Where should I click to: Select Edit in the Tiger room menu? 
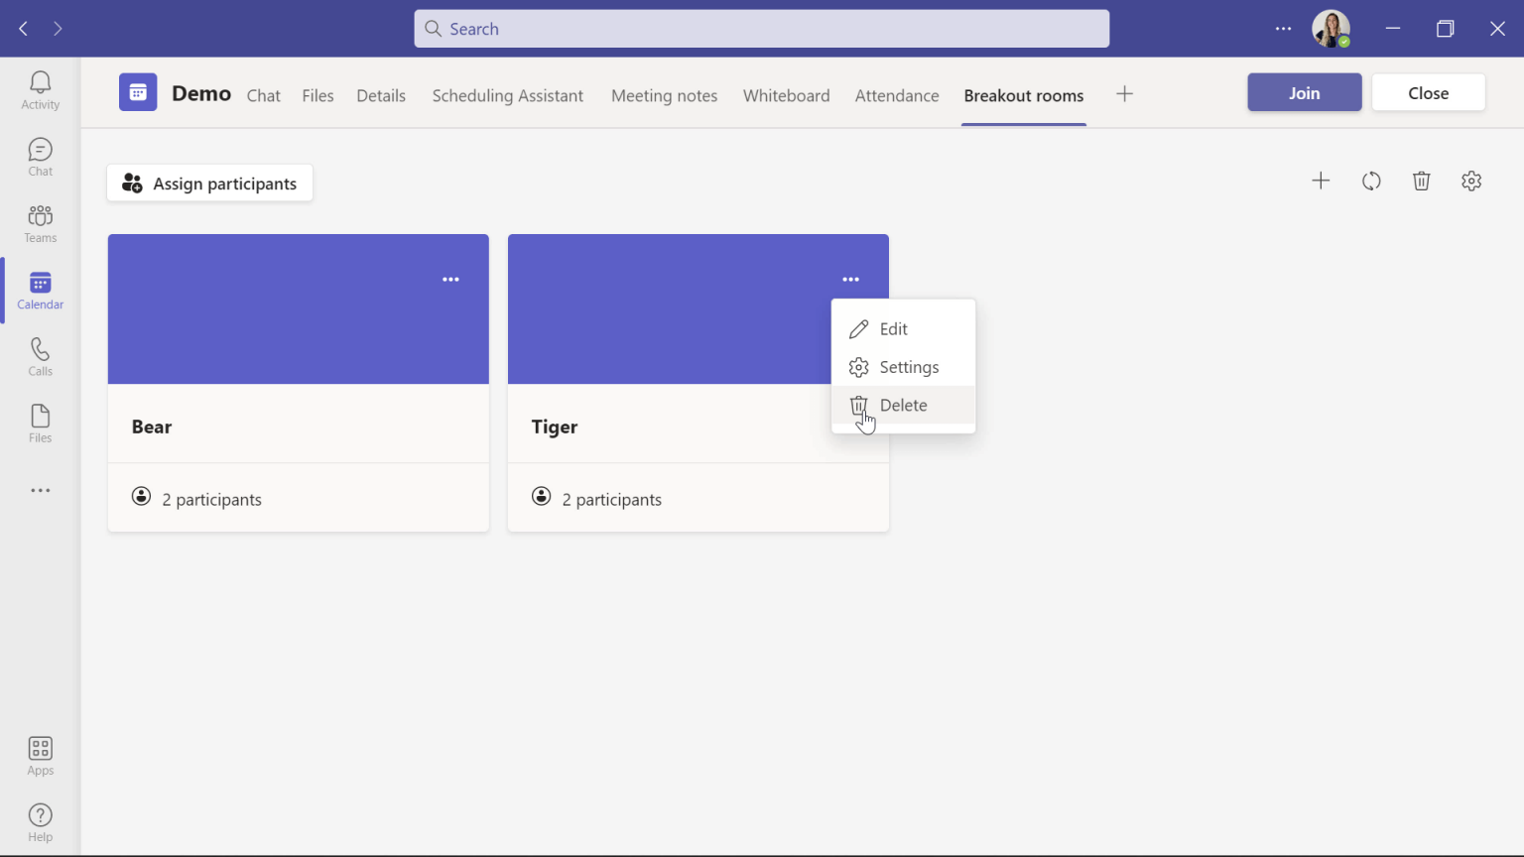(893, 328)
